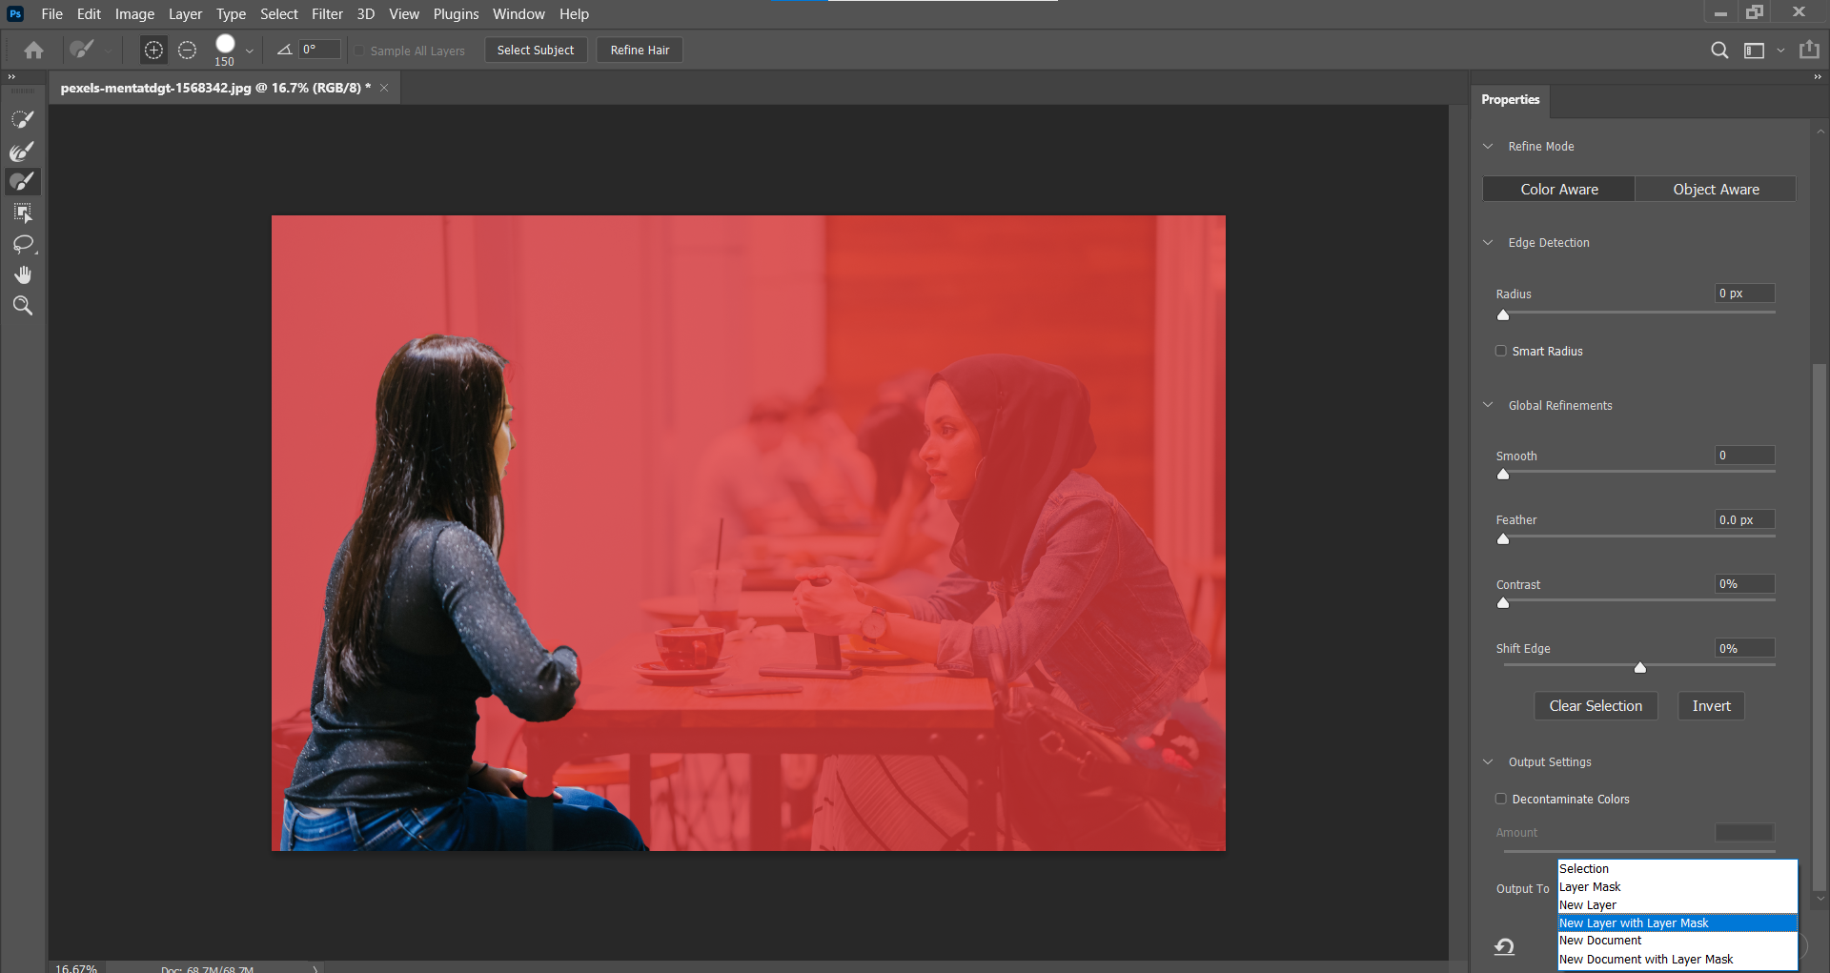1830x973 pixels.
Task: Select the Hand tool
Action: (22, 274)
